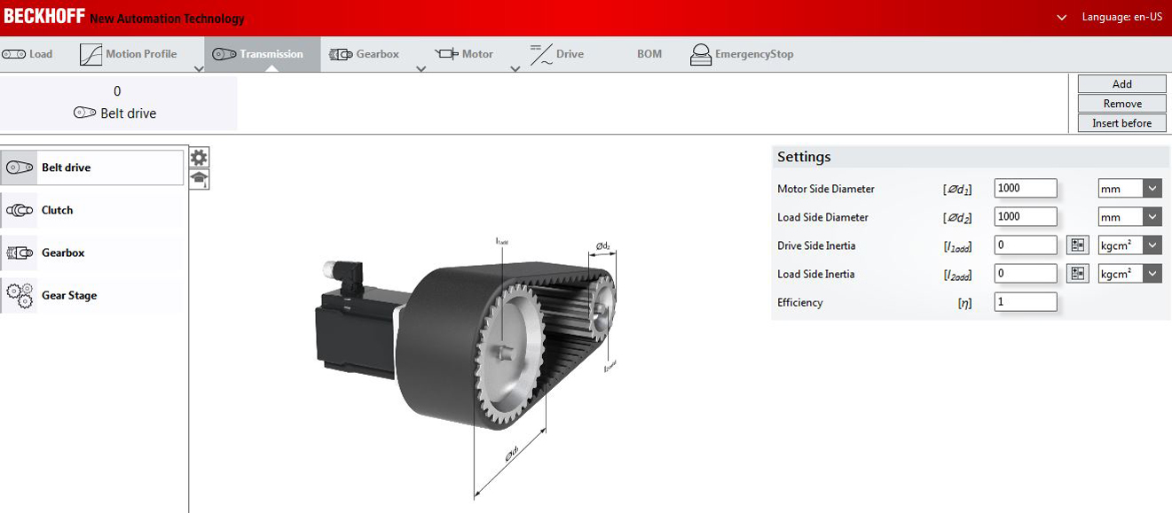
Task: Click the Load Side Diameter input field
Action: 1026,216
